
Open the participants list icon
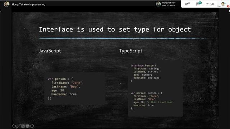click(x=187, y=4)
